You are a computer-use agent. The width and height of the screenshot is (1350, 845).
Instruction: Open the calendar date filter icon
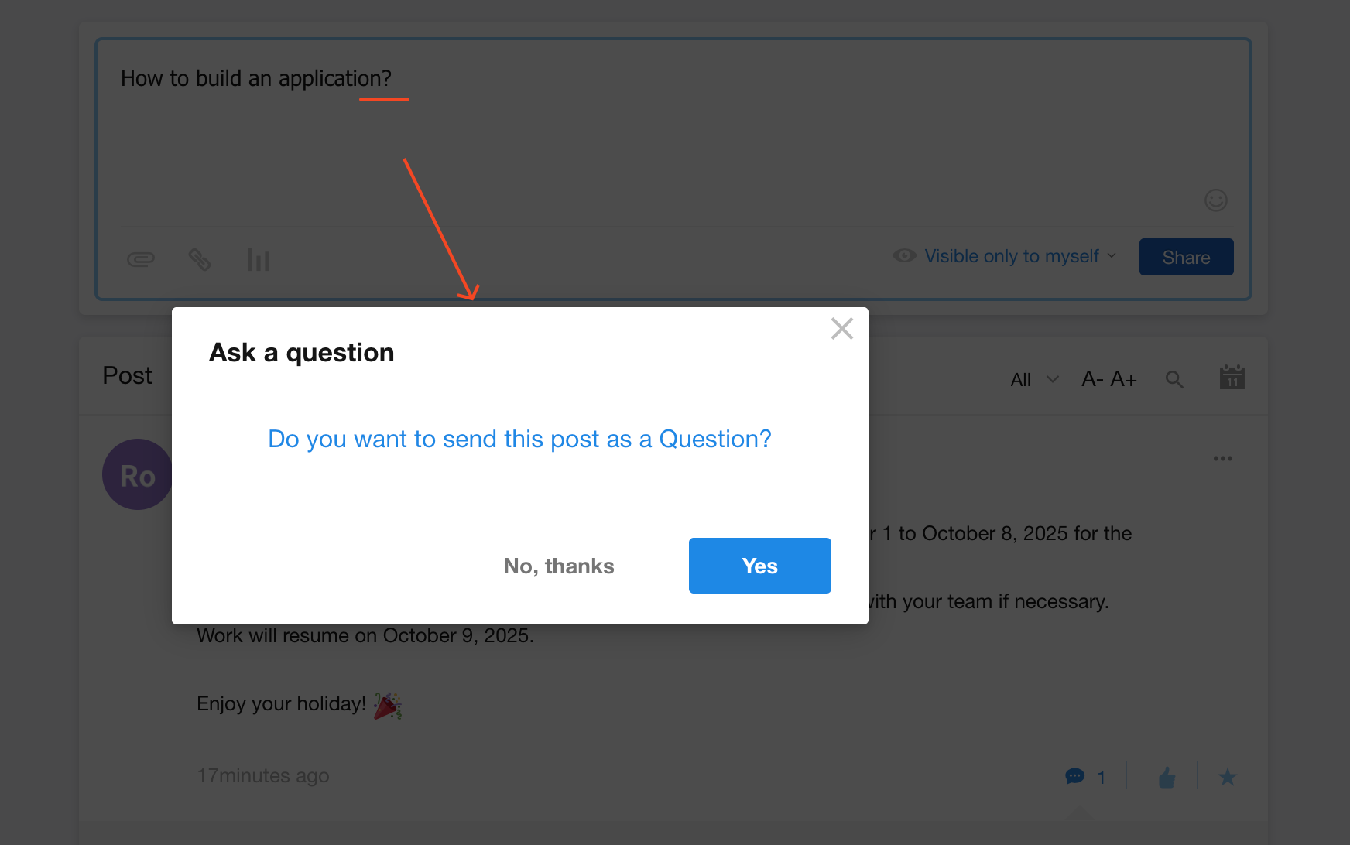pos(1232,378)
